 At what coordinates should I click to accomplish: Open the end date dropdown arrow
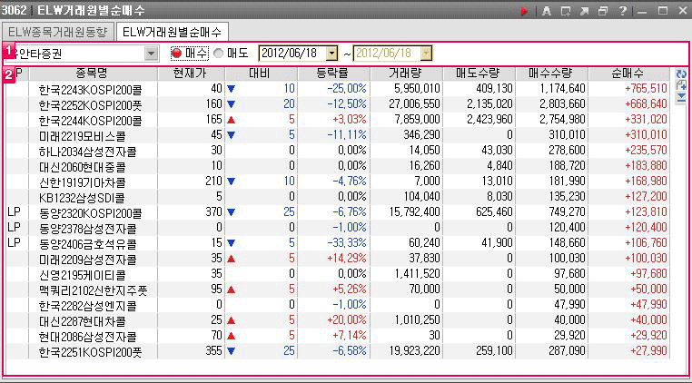(x=426, y=54)
